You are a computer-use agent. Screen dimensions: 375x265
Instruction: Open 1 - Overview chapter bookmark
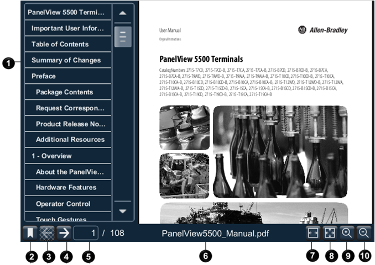pos(68,156)
